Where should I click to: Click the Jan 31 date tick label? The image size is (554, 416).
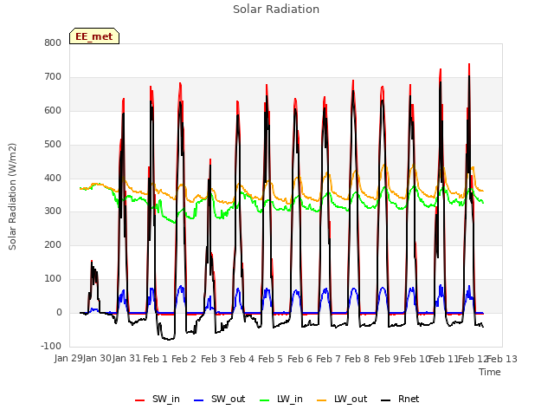pos(126,359)
